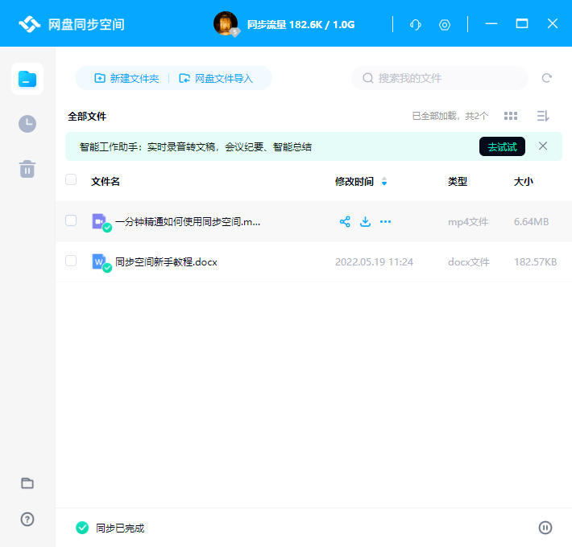The width and height of the screenshot is (572, 547).
Task: Open the sync history clock icon
Action: 27,124
